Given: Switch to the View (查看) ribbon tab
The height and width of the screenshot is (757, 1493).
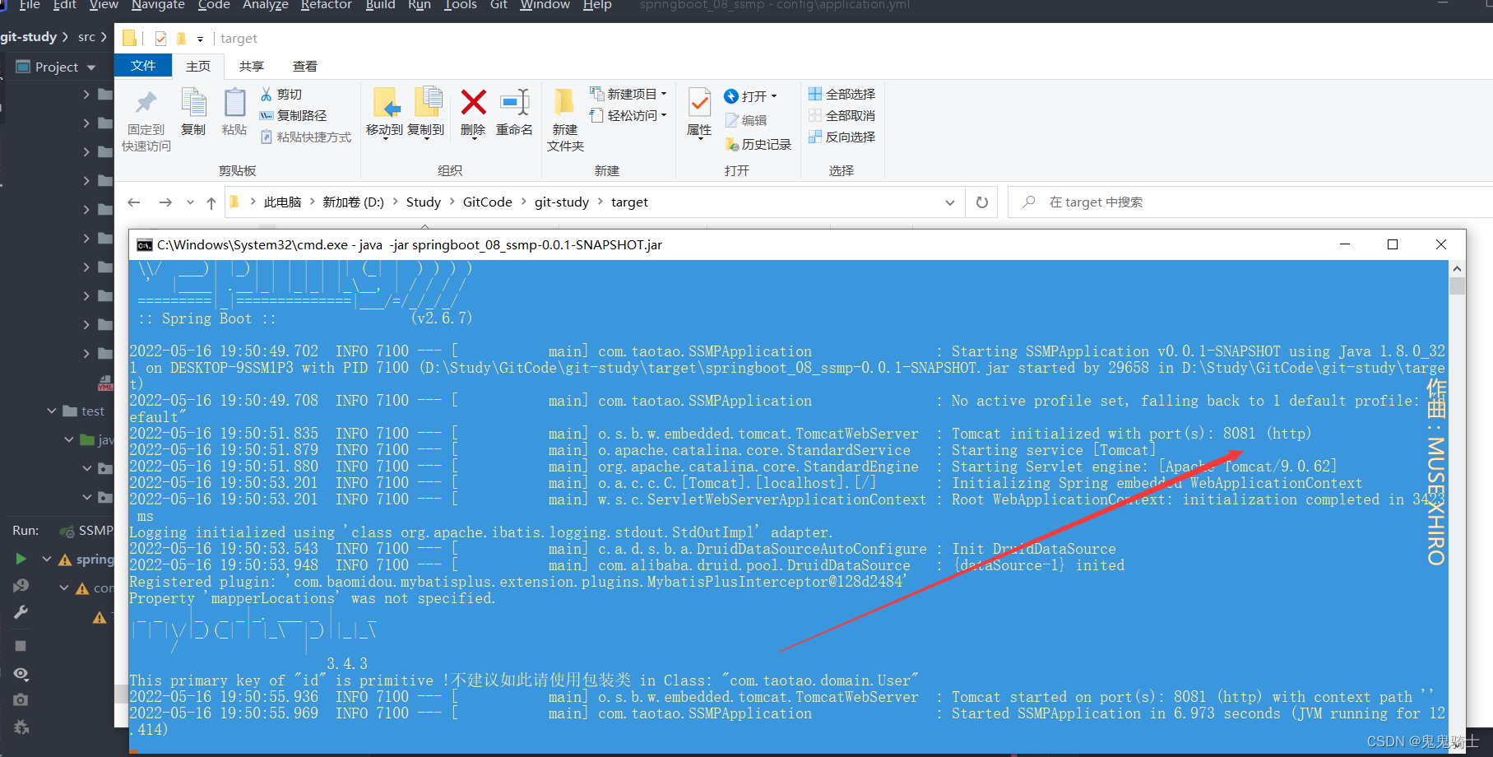Looking at the screenshot, I should pos(305,66).
